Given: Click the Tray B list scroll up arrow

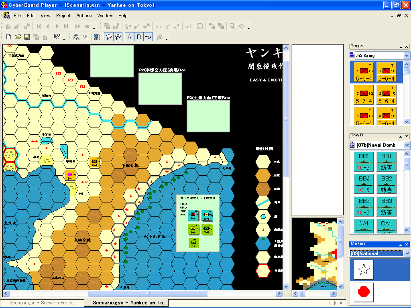Looking at the screenshot, I should [x=407, y=154].
